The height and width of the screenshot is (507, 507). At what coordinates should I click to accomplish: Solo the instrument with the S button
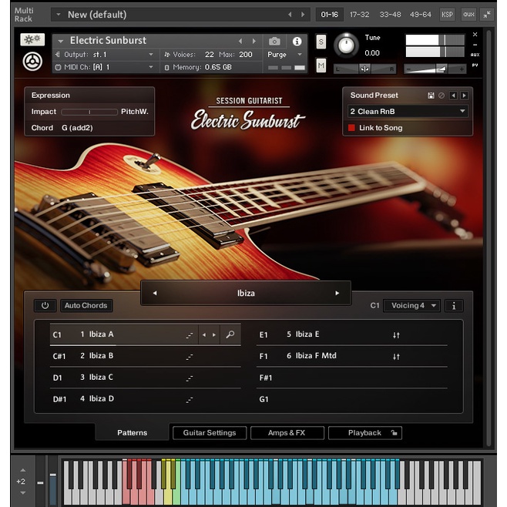(x=321, y=41)
